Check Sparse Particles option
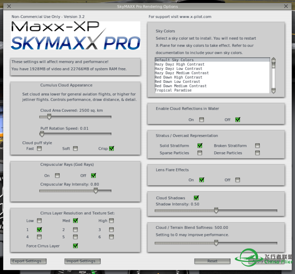Image resolution: width=295 pixels, height=274 pixels. click(x=200, y=153)
